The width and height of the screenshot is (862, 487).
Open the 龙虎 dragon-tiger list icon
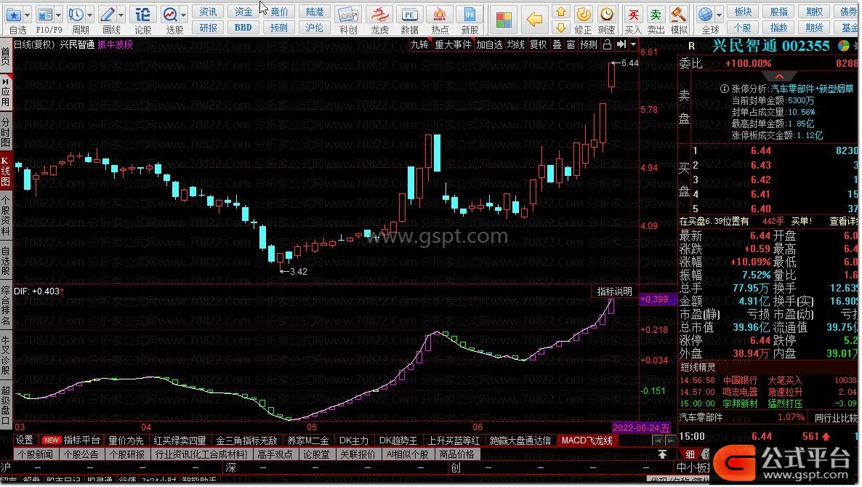(x=379, y=15)
